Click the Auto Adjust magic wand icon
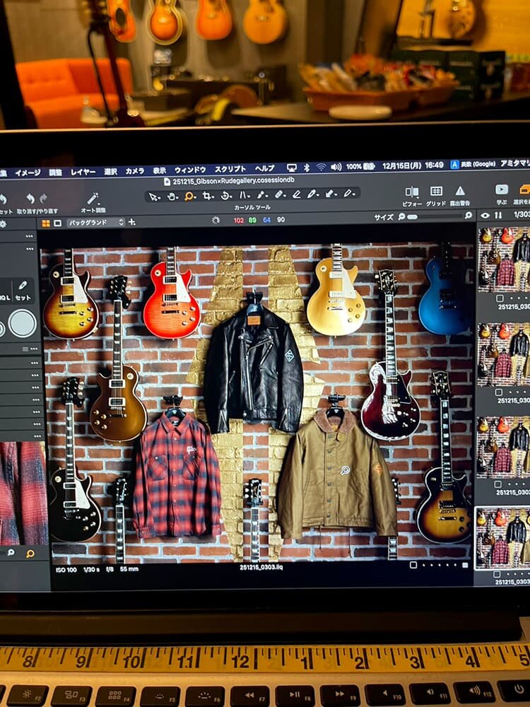The image size is (530, 707). pyautogui.click(x=93, y=198)
